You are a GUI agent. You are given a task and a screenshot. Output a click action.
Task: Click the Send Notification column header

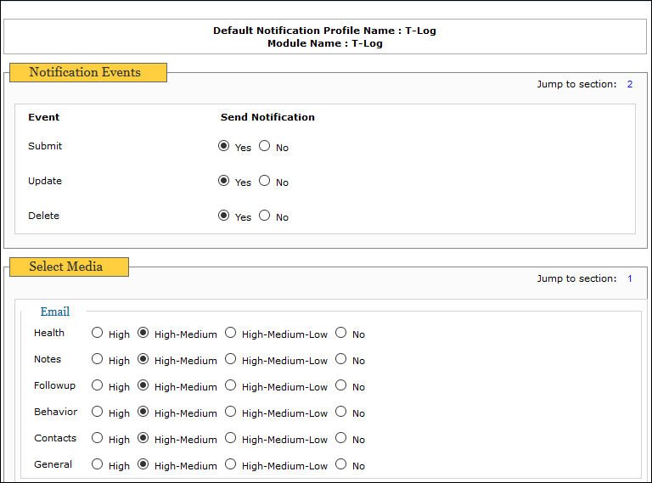coord(267,118)
